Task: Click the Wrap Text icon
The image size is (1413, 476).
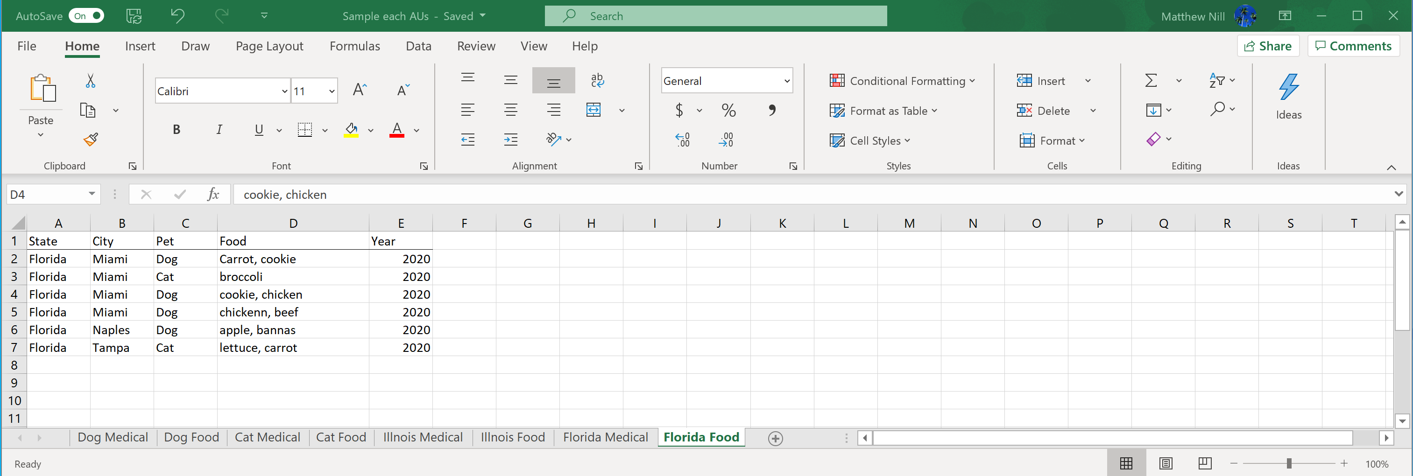Action: [597, 81]
